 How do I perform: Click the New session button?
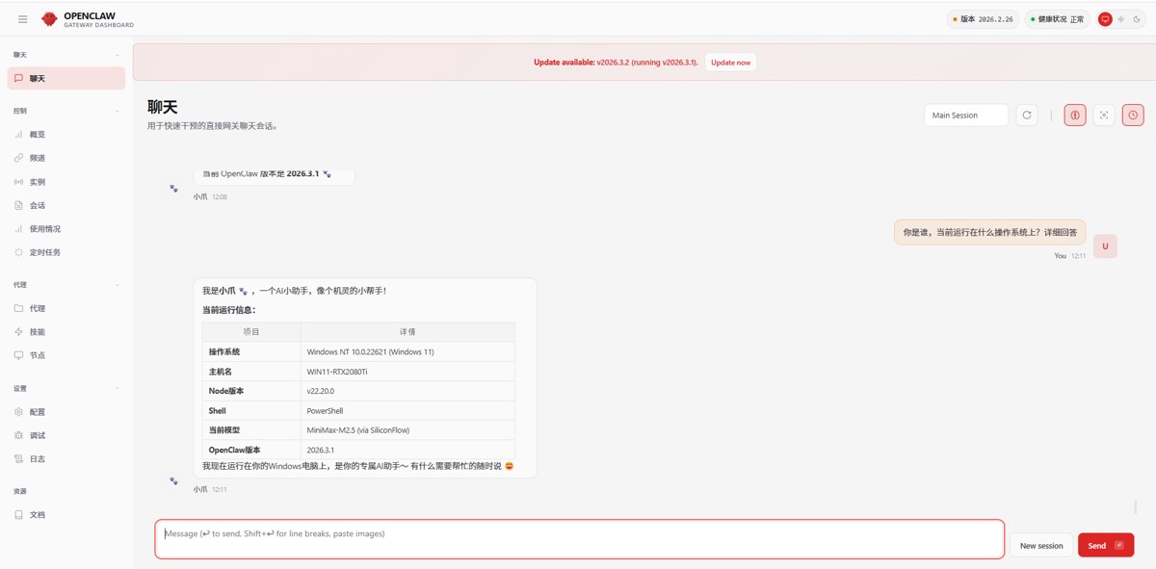coord(1041,545)
